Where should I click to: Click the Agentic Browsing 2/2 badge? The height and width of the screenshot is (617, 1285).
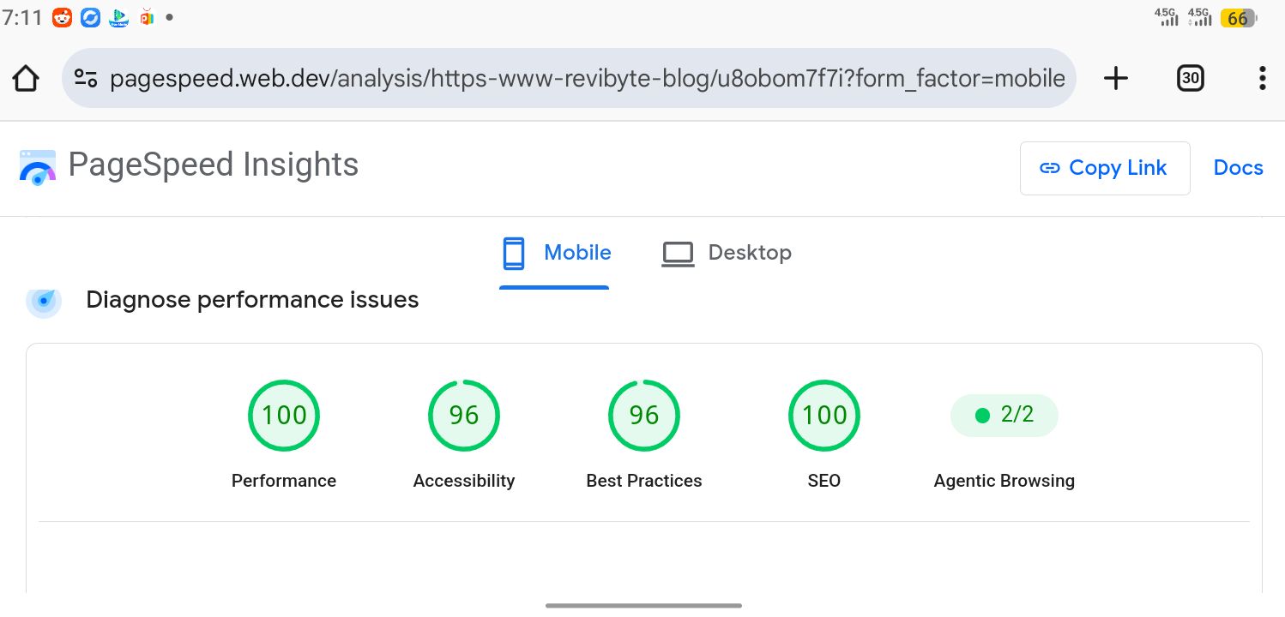[x=1004, y=416]
